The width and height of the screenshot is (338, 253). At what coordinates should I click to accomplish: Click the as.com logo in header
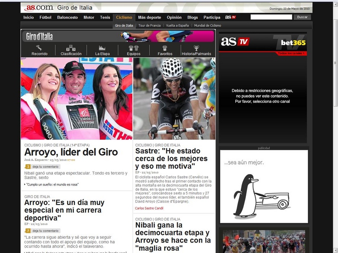(38, 8)
